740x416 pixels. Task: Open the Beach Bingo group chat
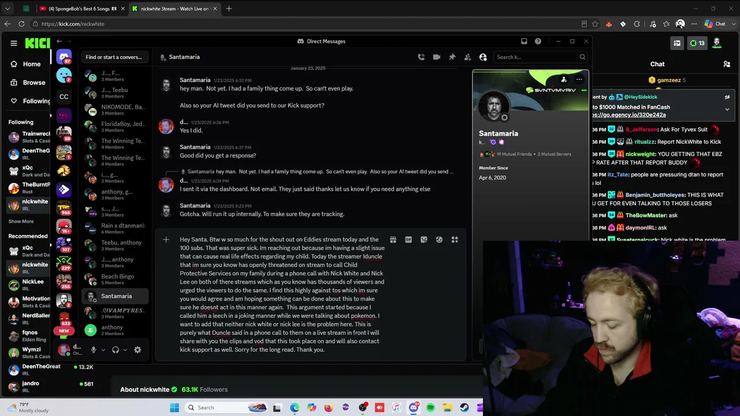115,280
